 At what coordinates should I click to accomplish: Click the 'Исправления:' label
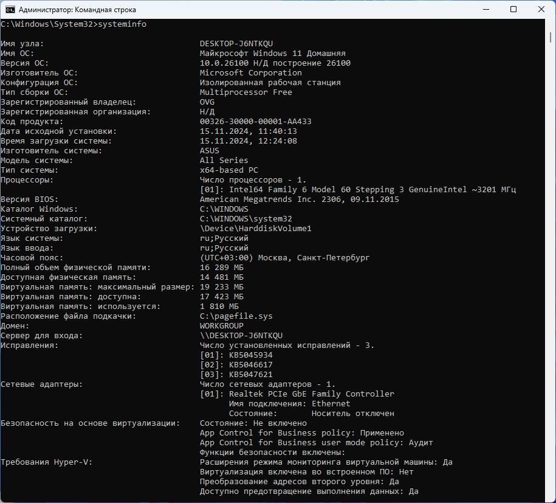[x=29, y=345]
